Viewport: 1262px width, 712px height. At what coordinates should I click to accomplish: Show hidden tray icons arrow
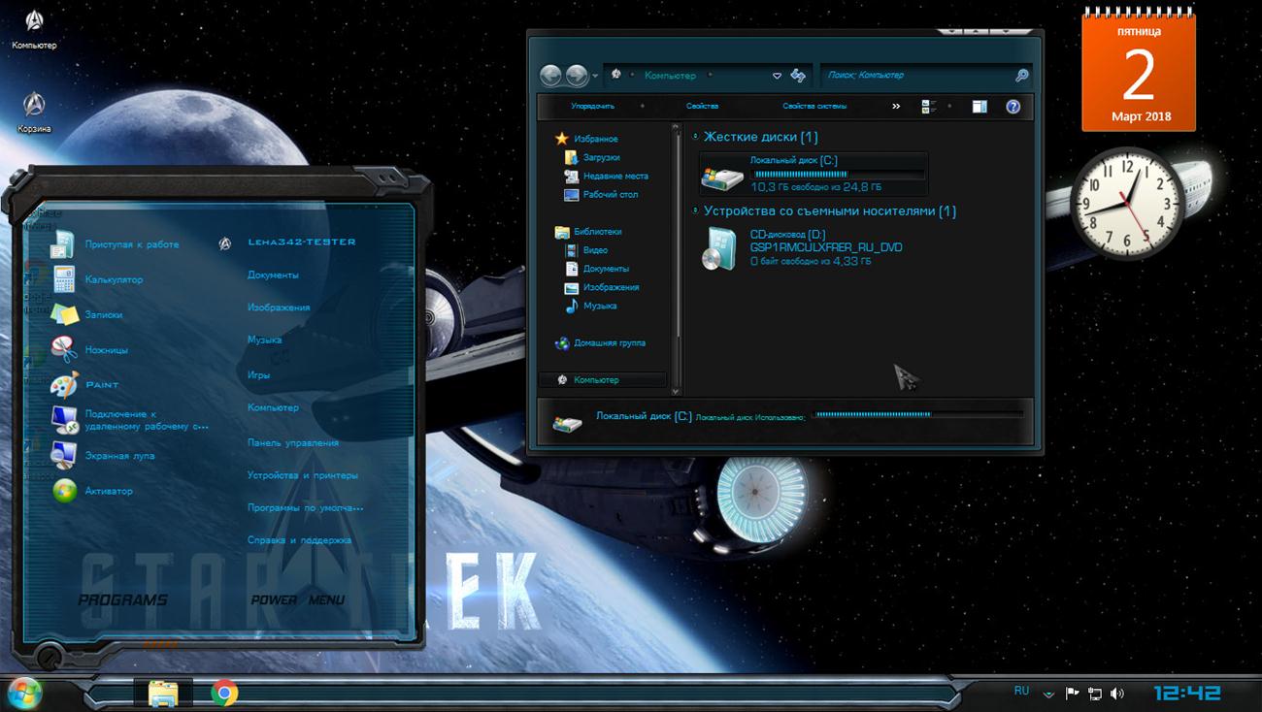[1048, 694]
